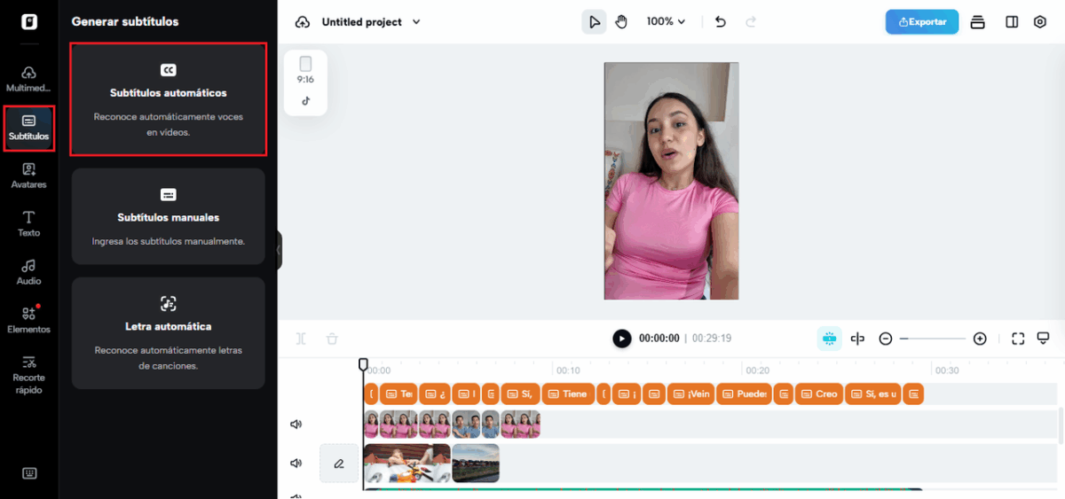Click the timeline zoom slider
The width and height of the screenshot is (1065, 499).
(x=932, y=339)
